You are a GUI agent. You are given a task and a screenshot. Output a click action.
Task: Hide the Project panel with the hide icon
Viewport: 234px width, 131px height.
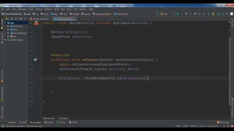[25, 19]
